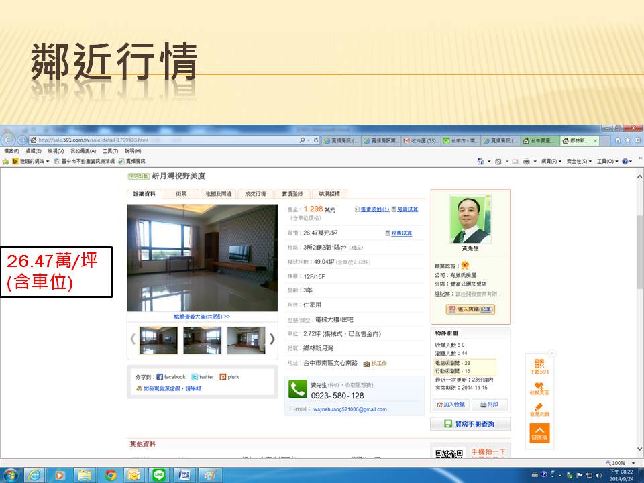
Task: Open the 安全性(S) command bar dropdown
Action: pyautogui.click(x=579, y=162)
